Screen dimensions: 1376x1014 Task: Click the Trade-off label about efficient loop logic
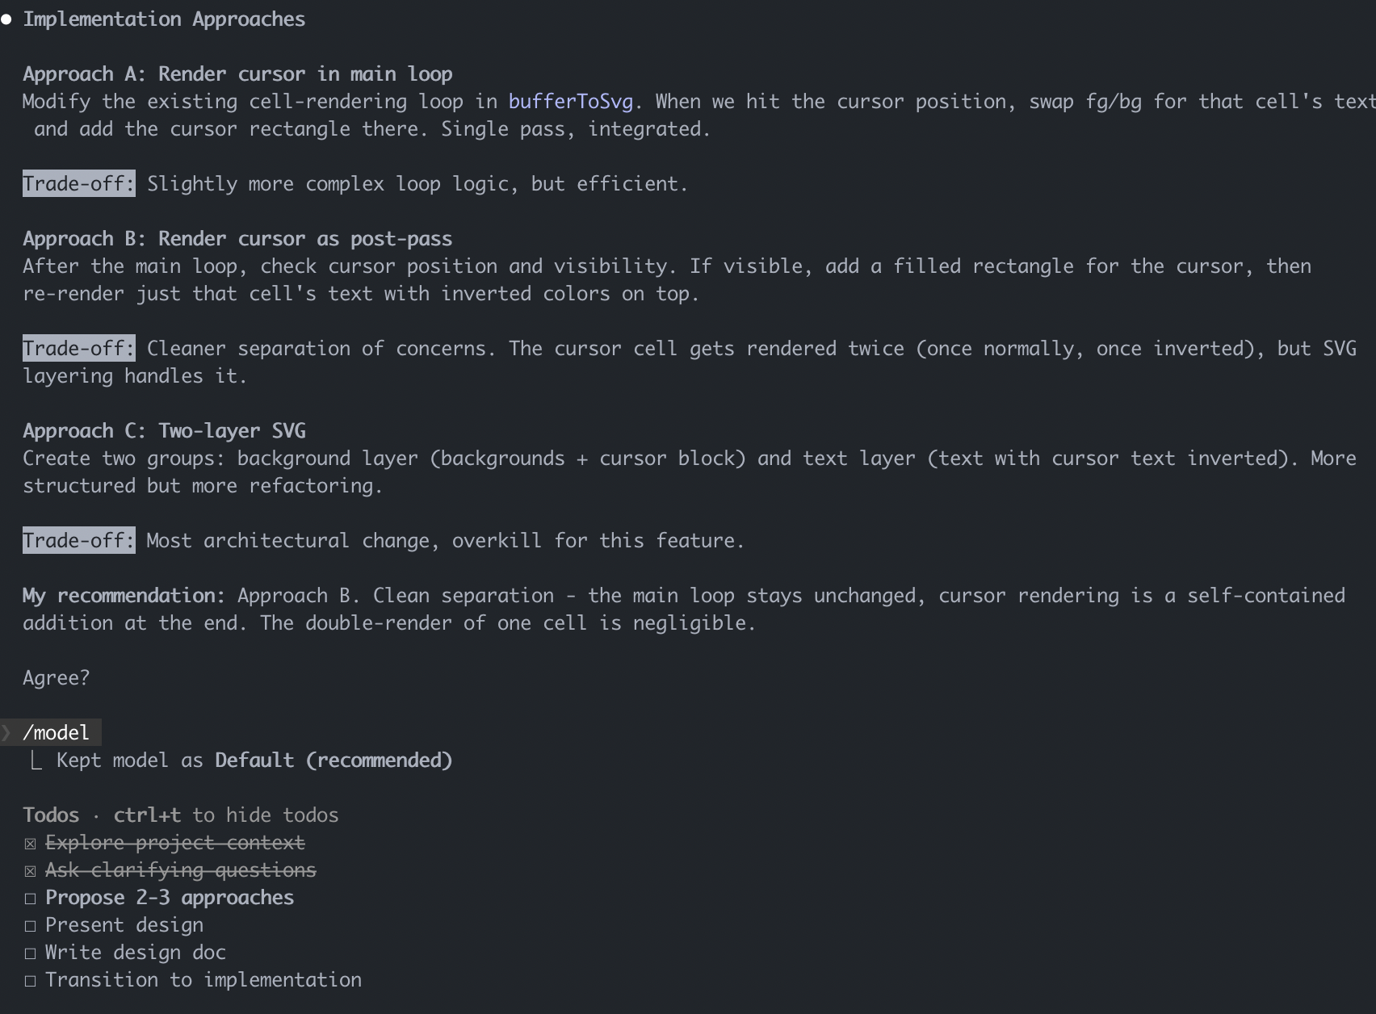pyautogui.click(x=78, y=184)
